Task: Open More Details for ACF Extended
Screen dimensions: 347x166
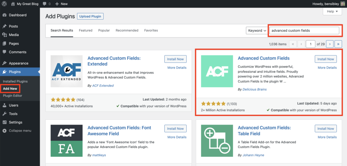Action: coord(177,68)
